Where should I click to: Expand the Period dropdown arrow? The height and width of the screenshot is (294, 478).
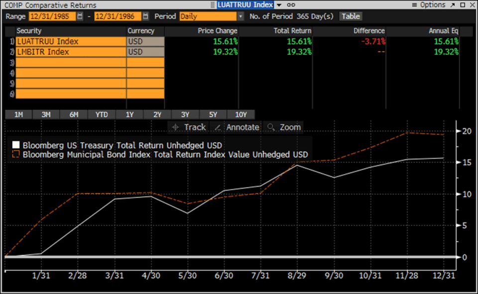tap(241, 16)
